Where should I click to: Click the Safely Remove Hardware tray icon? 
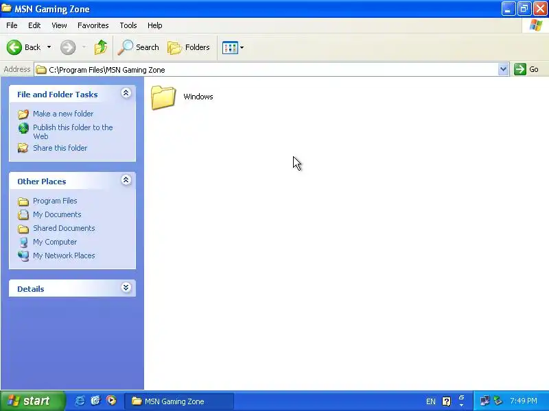coord(498,401)
